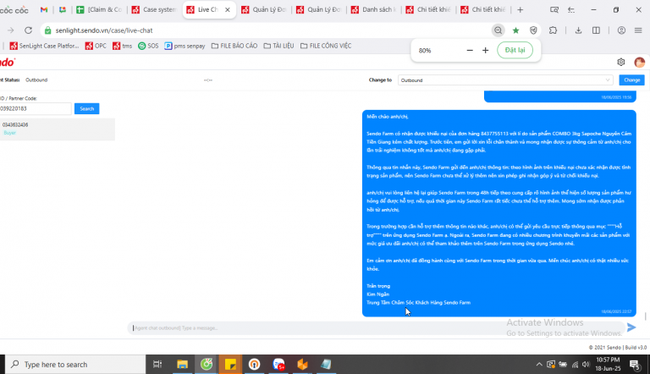Click Đặt lại to reset zoom

tap(515, 50)
